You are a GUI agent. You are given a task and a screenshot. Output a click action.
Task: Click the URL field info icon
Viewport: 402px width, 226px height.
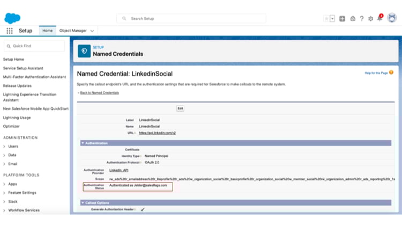135,133
